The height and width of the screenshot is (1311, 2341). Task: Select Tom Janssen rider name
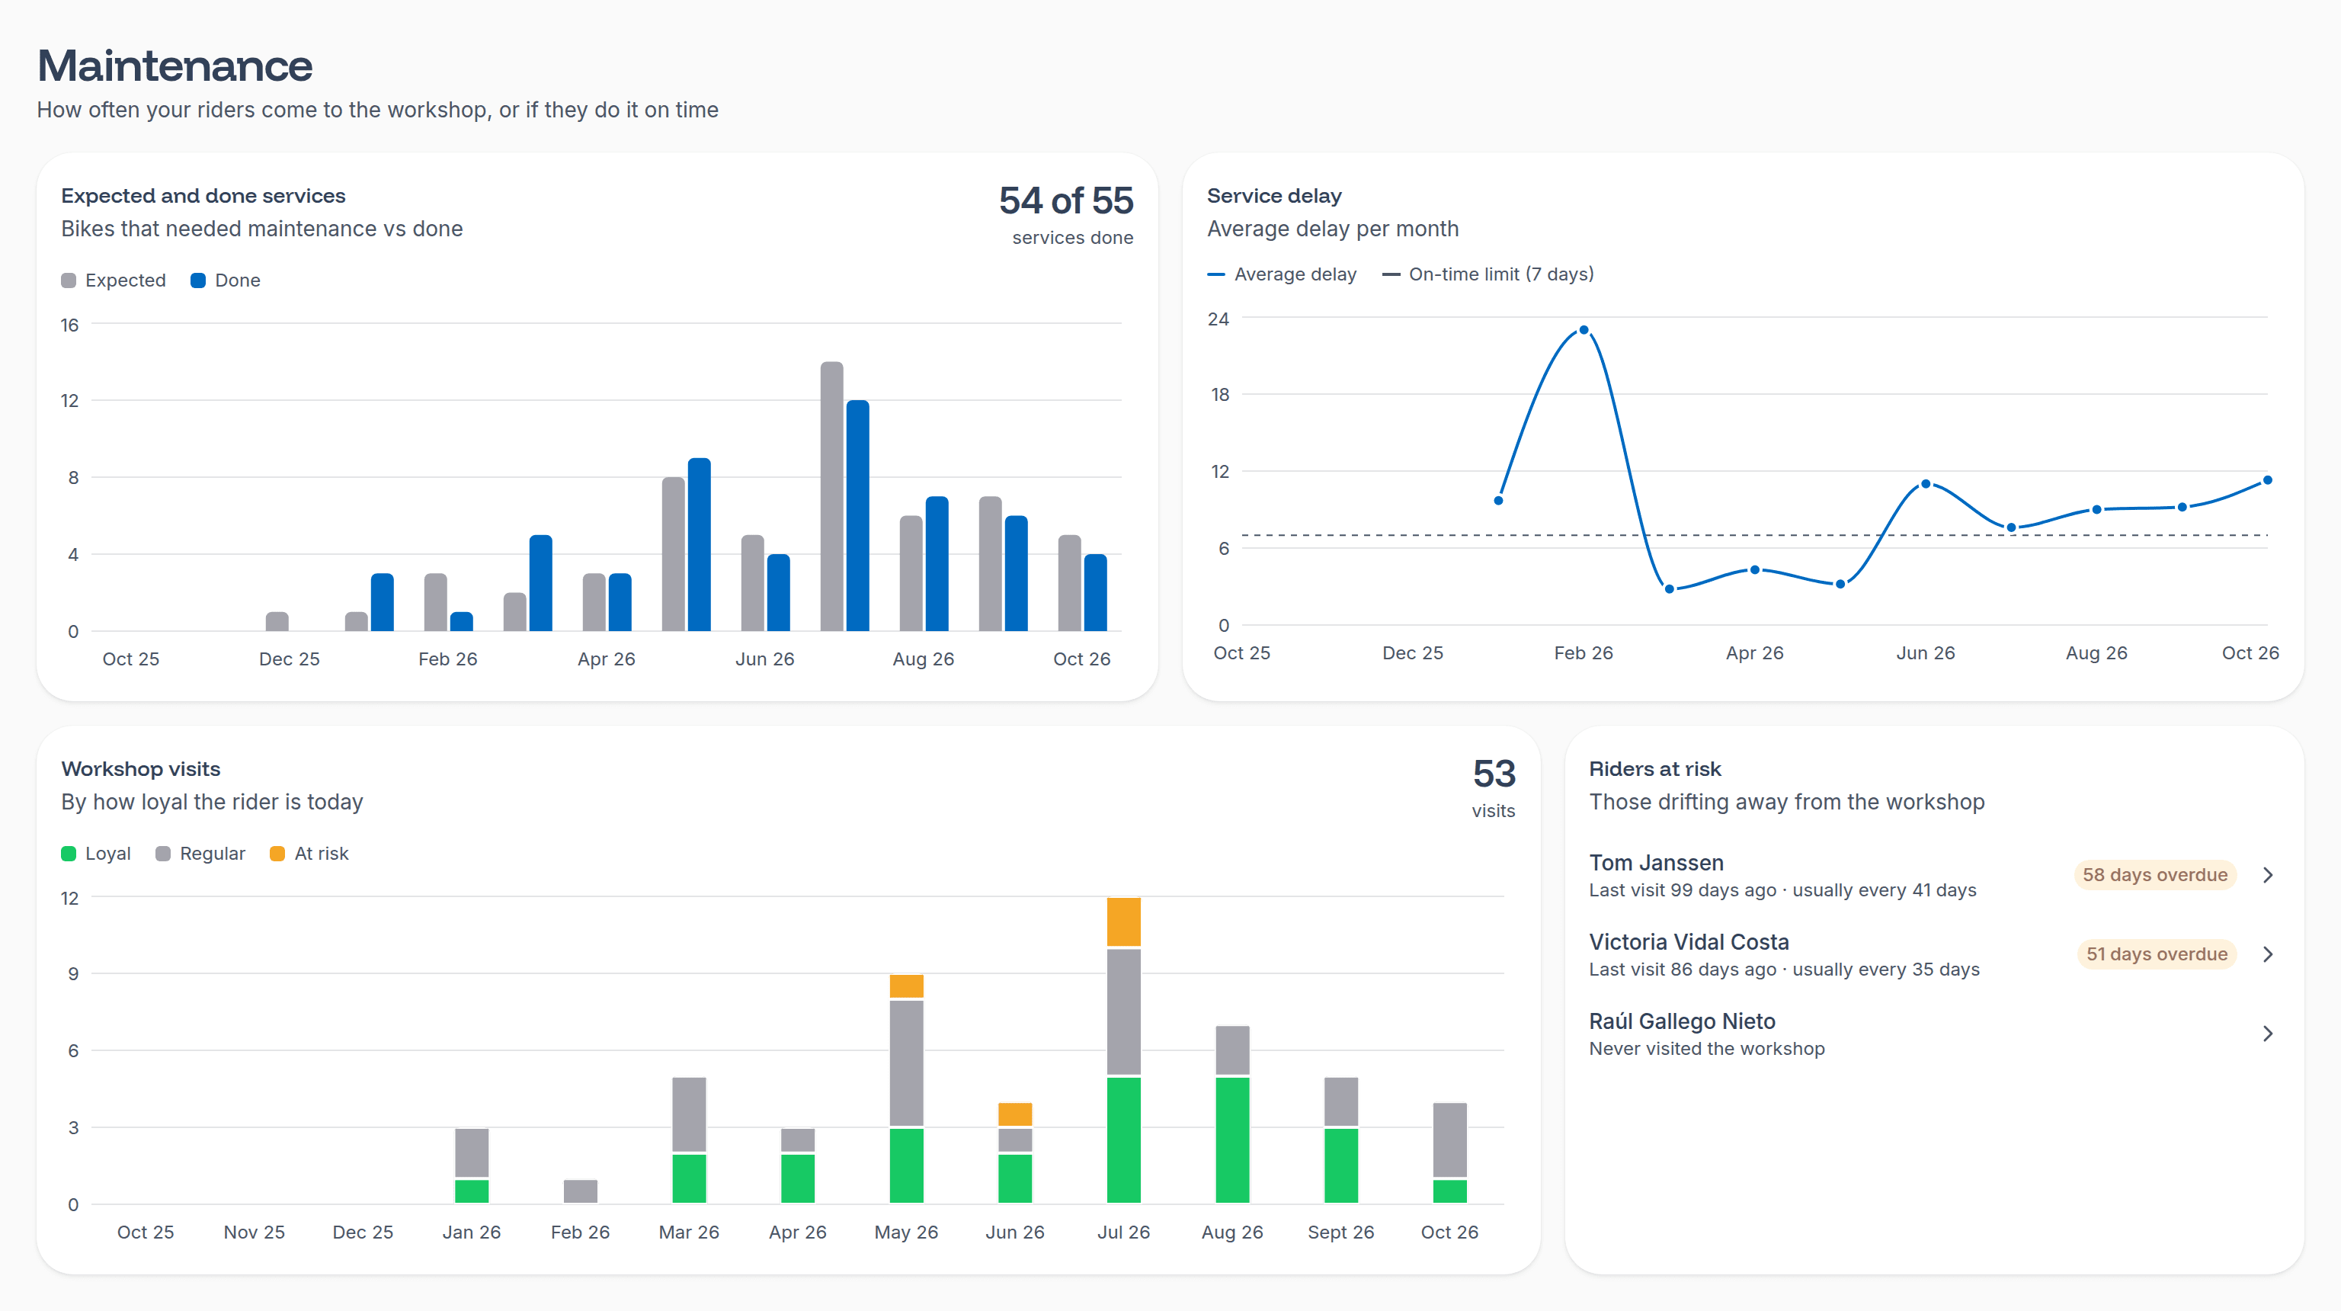(1656, 862)
